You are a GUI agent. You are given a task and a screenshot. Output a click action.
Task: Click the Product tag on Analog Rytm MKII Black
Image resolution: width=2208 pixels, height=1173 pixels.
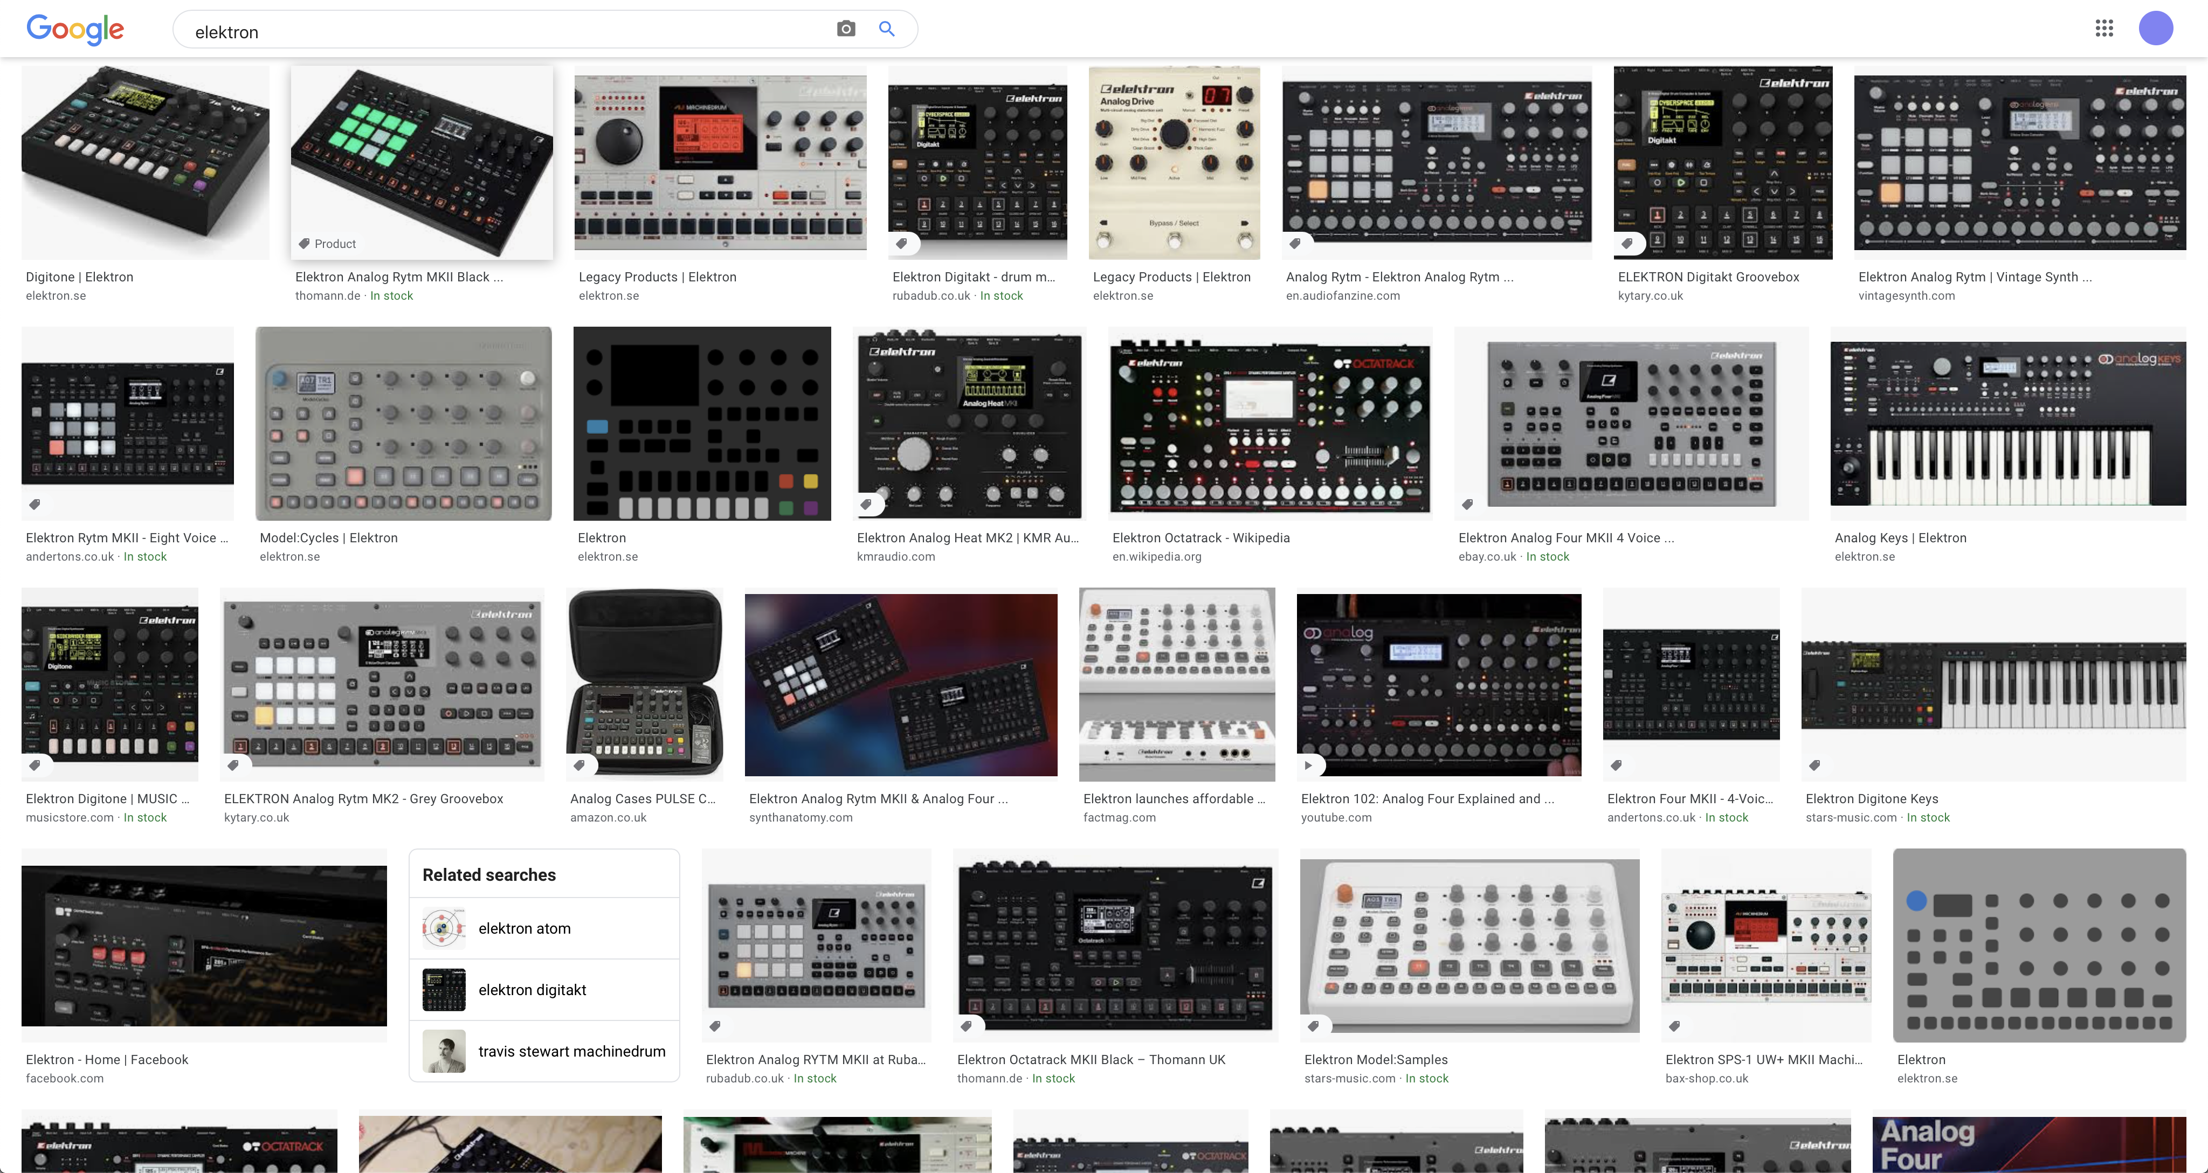click(327, 244)
